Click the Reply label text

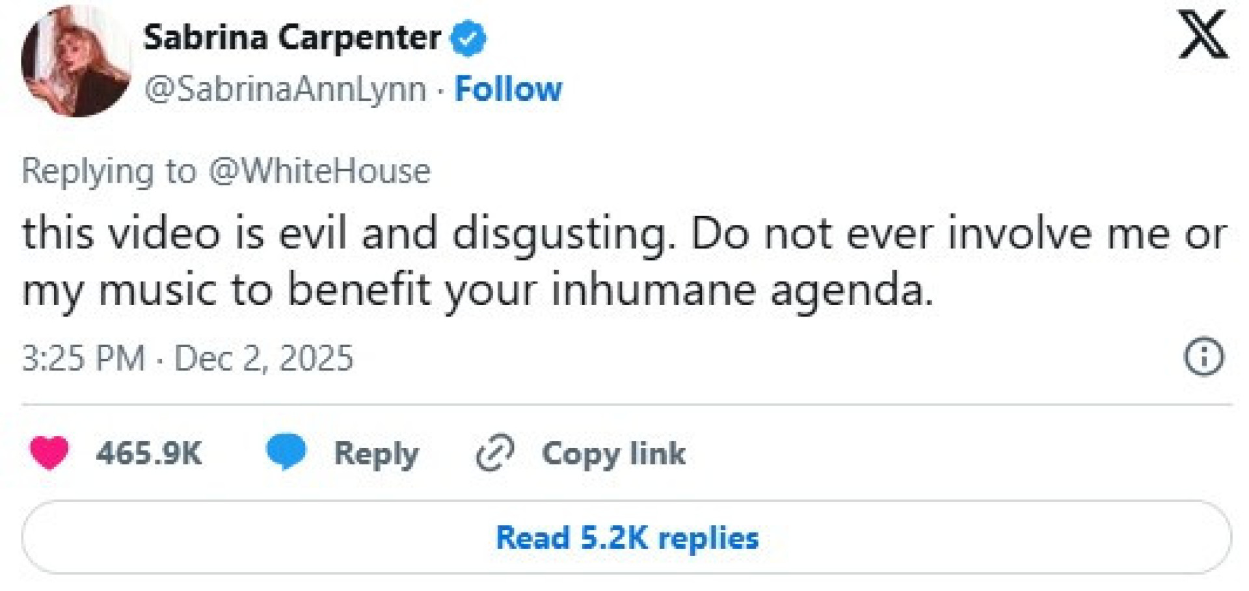pyautogui.click(x=376, y=454)
